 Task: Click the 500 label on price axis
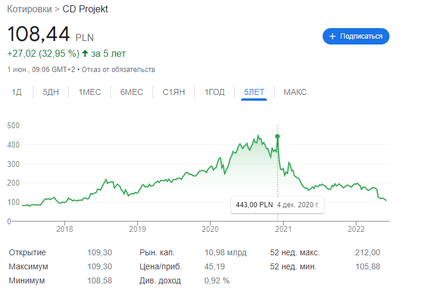point(13,125)
